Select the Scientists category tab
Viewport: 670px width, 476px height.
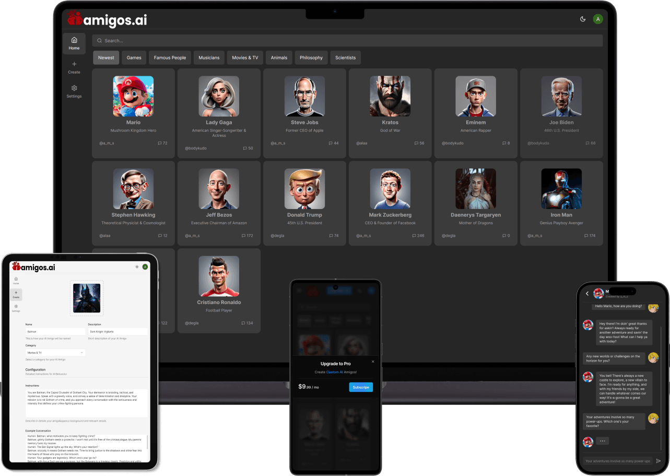click(345, 57)
